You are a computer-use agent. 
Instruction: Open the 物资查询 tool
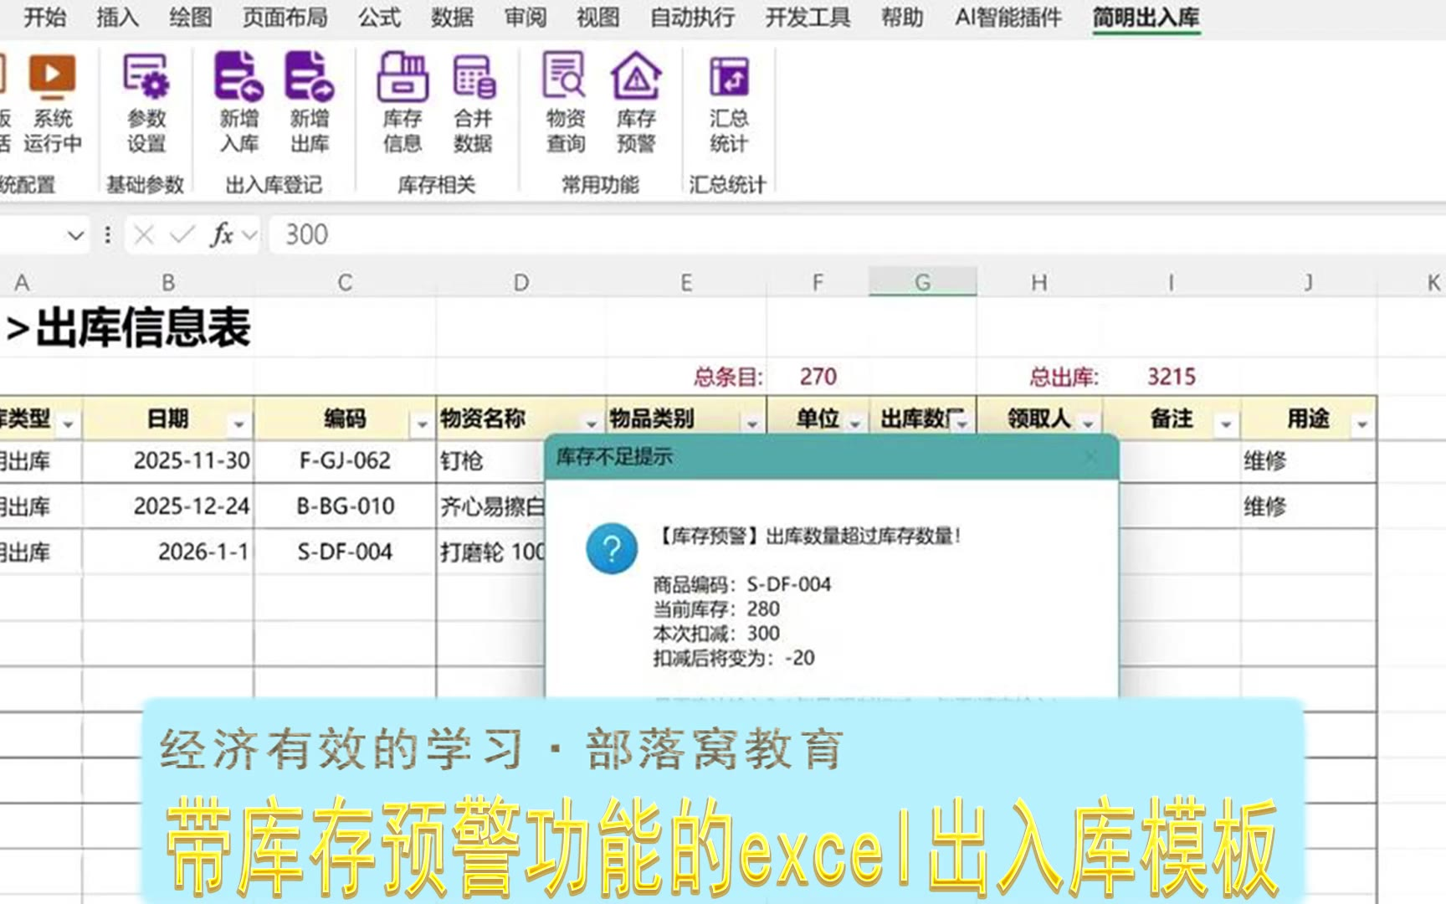point(566,102)
